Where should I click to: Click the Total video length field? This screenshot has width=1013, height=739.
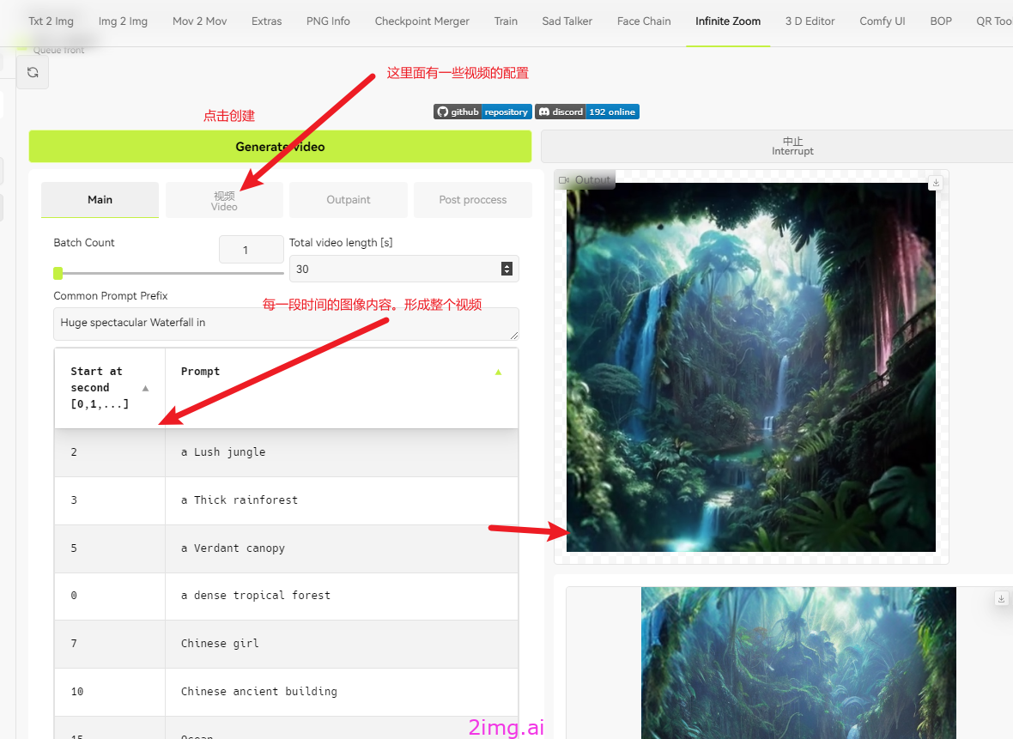point(403,269)
